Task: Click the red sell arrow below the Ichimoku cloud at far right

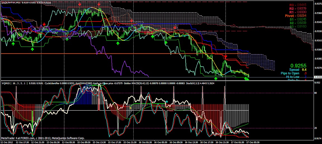Action: click(226, 57)
